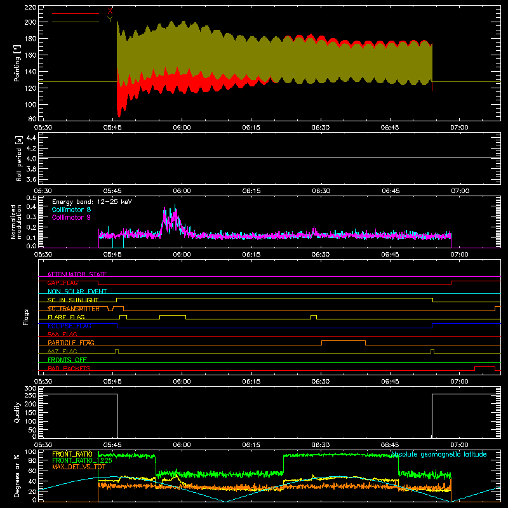Click the 06:15 label under Flags plot
This screenshot has width=508, height=508.
pos(251,382)
